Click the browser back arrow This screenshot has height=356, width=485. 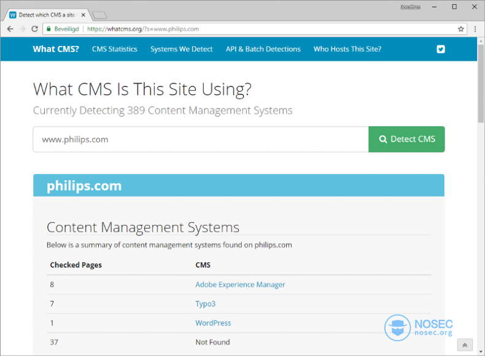point(10,29)
